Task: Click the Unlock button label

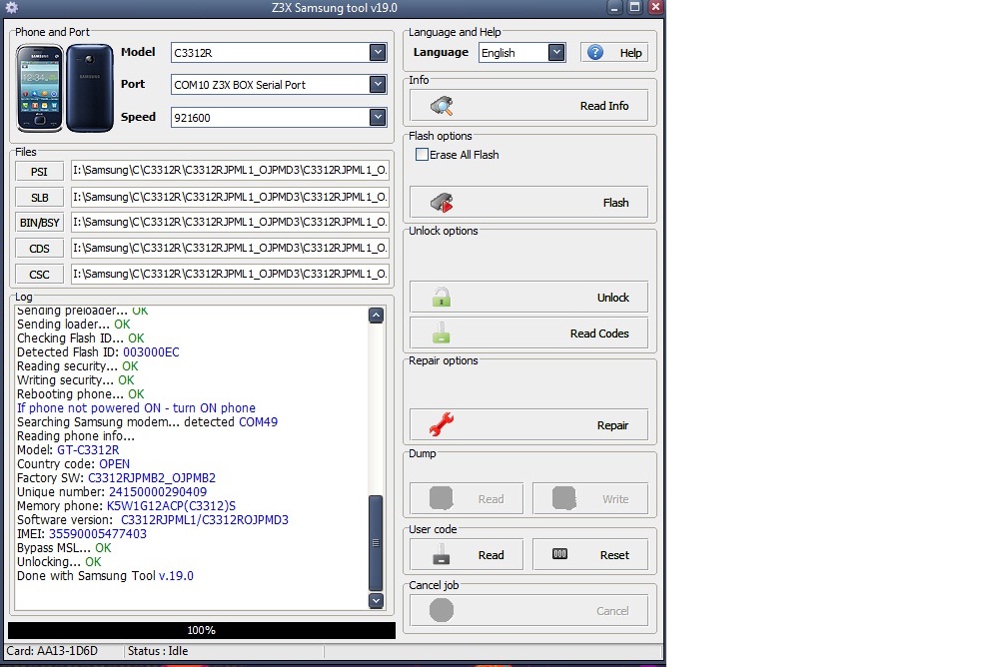Action: pos(613,298)
